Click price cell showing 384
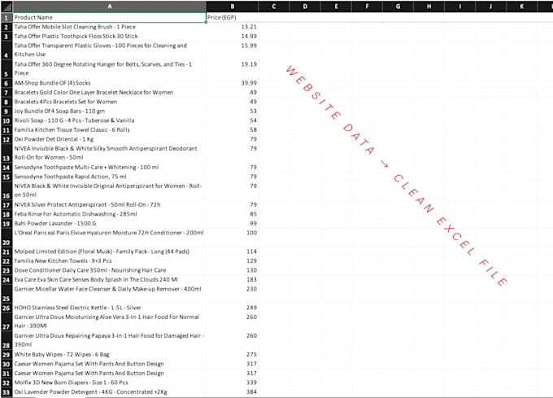 232,391
